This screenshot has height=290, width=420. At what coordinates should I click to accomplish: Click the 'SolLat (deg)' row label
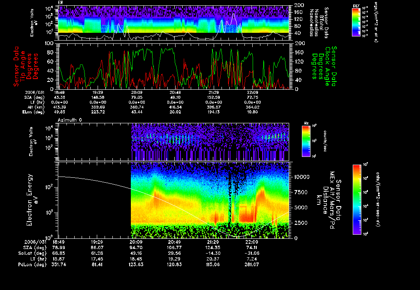point(32,254)
